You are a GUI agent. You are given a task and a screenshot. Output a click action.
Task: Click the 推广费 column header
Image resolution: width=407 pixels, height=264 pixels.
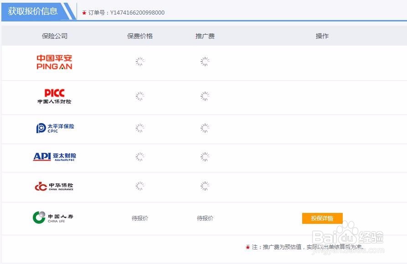[x=205, y=36]
